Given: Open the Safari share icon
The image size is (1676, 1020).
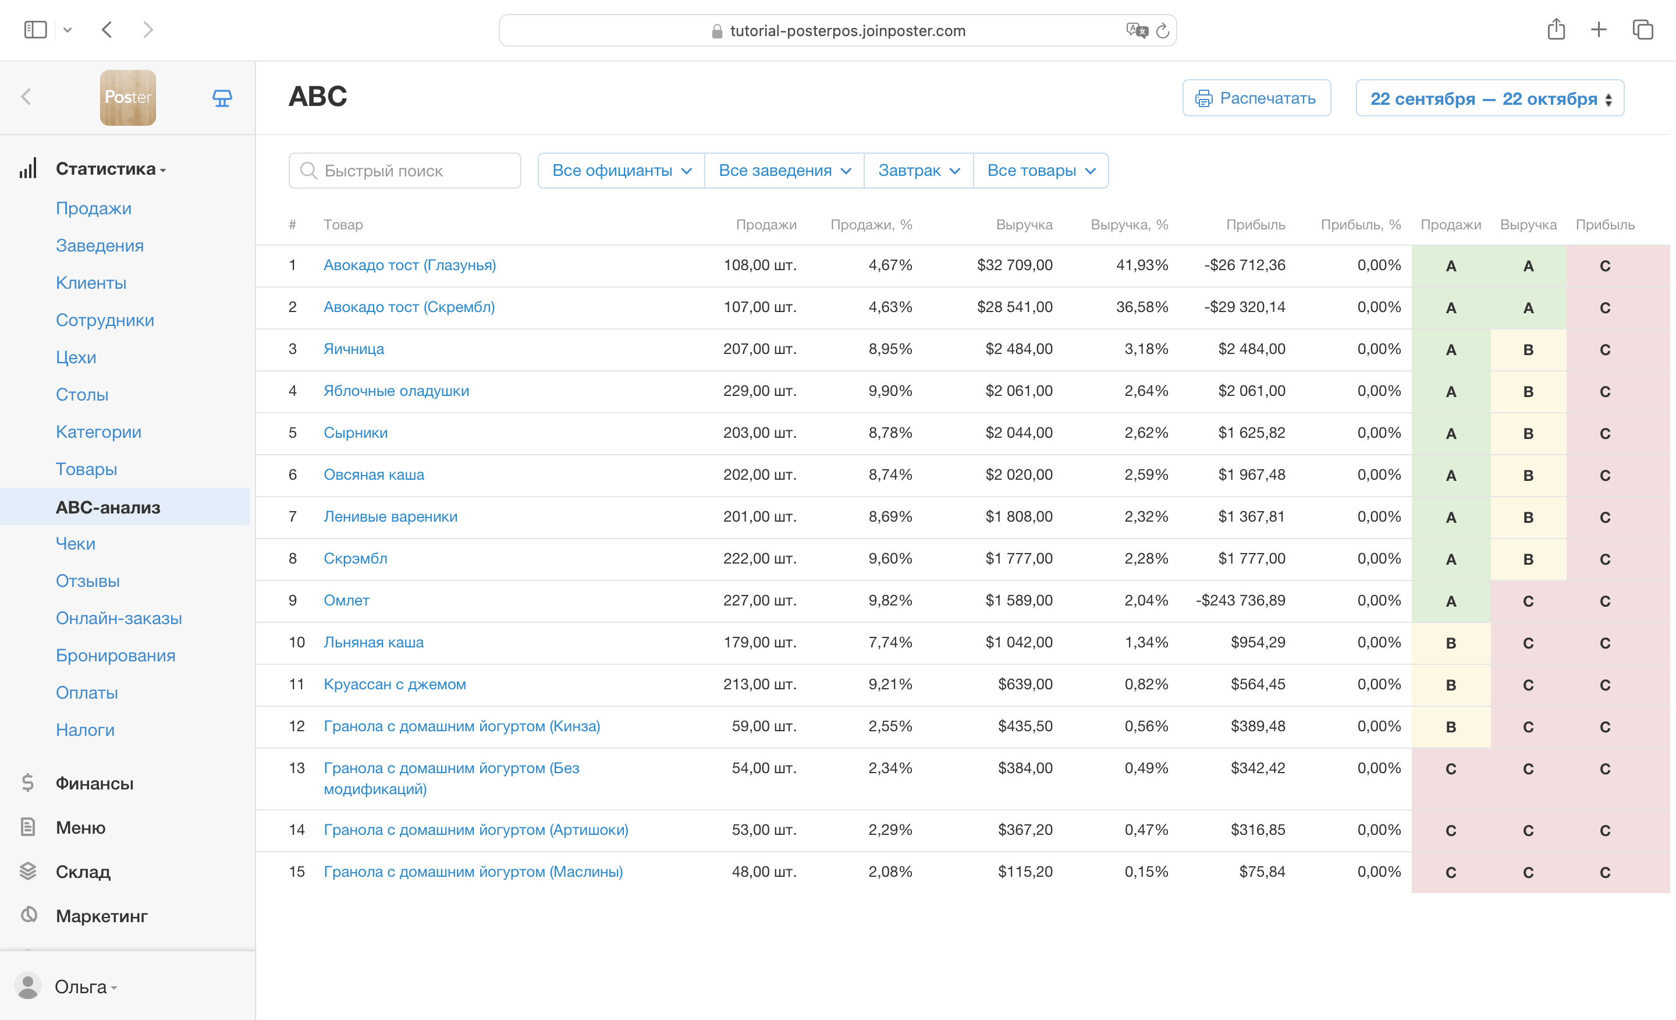Looking at the screenshot, I should (x=1556, y=29).
